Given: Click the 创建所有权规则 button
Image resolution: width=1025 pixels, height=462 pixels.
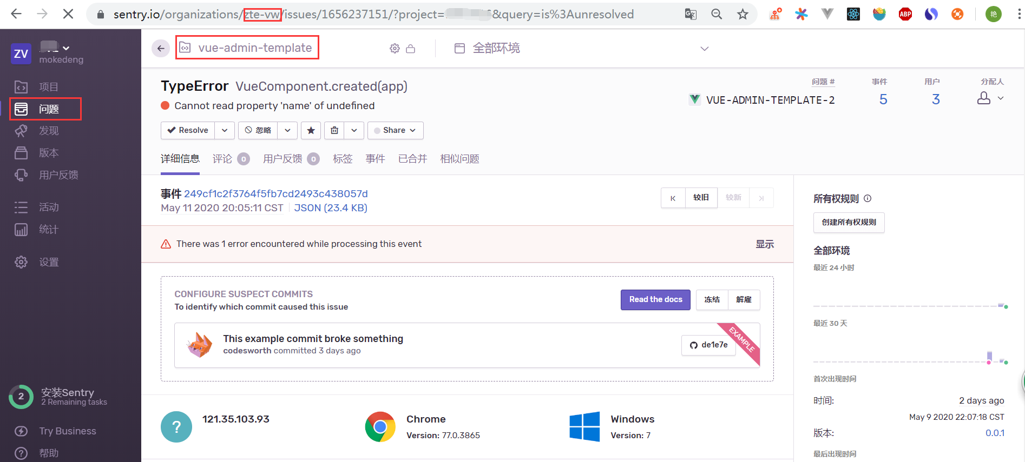Looking at the screenshot, I should pyautogui.click(x=849, y=222).
